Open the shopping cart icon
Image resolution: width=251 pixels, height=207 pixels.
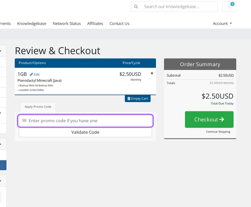tap(229, 7)
